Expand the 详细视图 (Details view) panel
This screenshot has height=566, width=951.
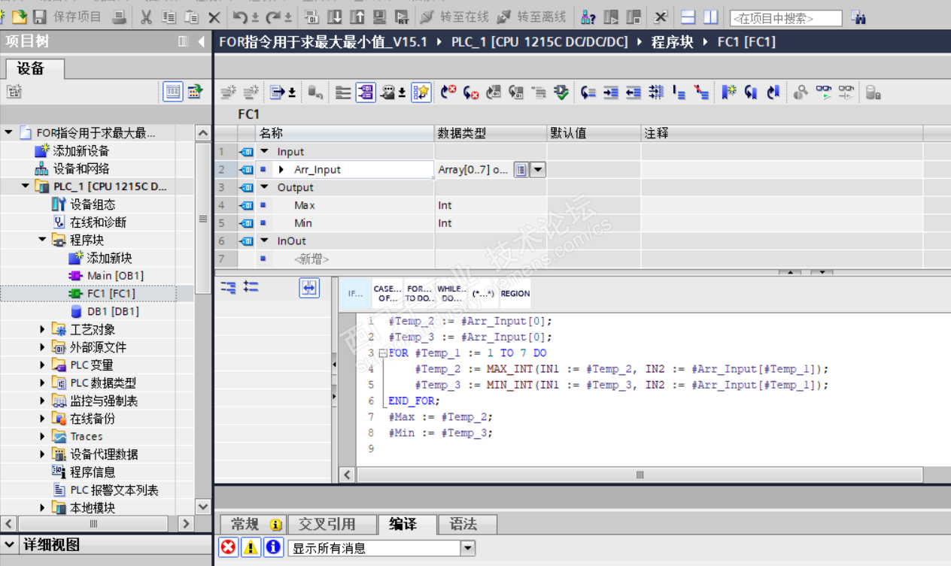(x=11, y=544)
